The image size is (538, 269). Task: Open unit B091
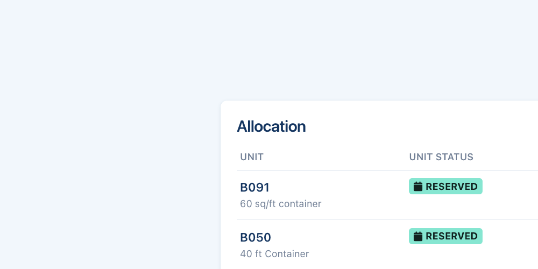tap(255, 187)
